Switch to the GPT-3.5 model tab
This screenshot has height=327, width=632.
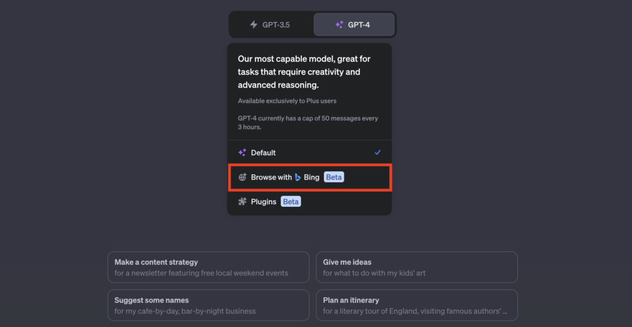(271, 25)
